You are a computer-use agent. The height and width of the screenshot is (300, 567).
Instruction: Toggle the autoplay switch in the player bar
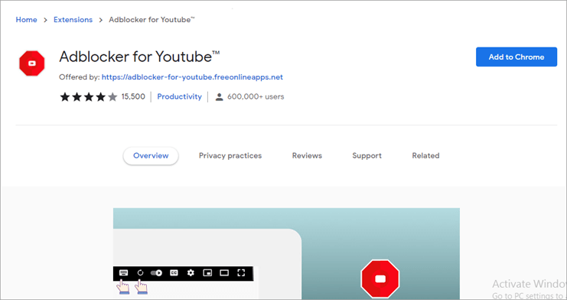click(x=156, y=273)
